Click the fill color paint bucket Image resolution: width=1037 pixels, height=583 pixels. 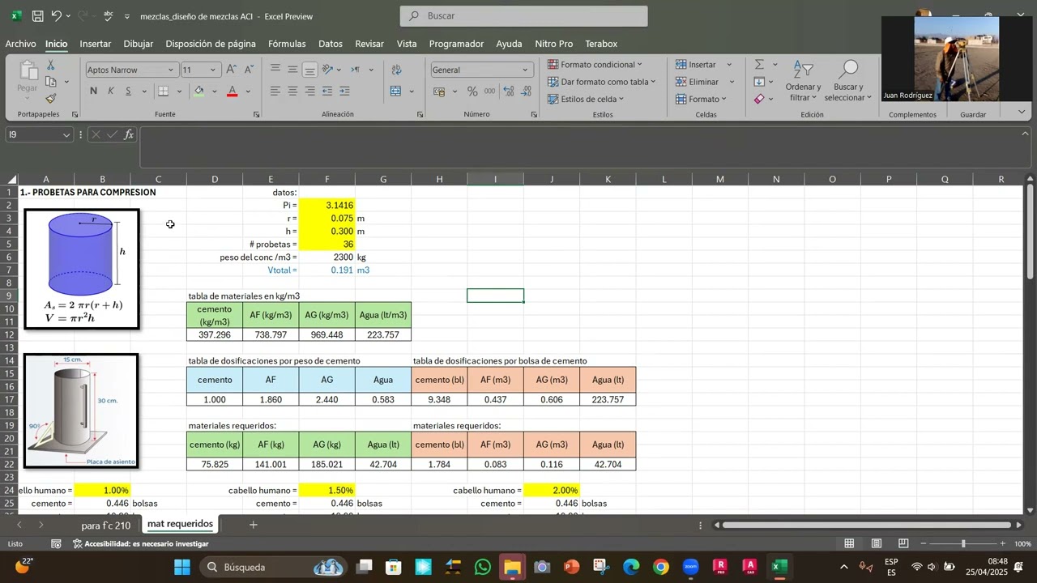point(198,91)
